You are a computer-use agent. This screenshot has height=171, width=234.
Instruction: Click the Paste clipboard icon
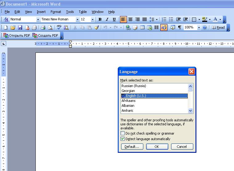(x=89, y=27)
